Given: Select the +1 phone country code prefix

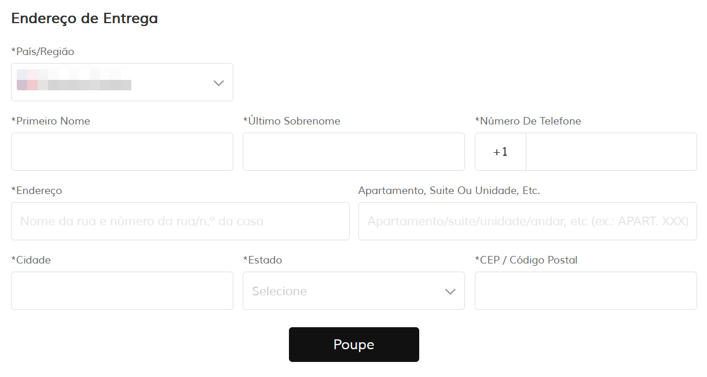Looking at the screenshot, I should coord(500,152).
